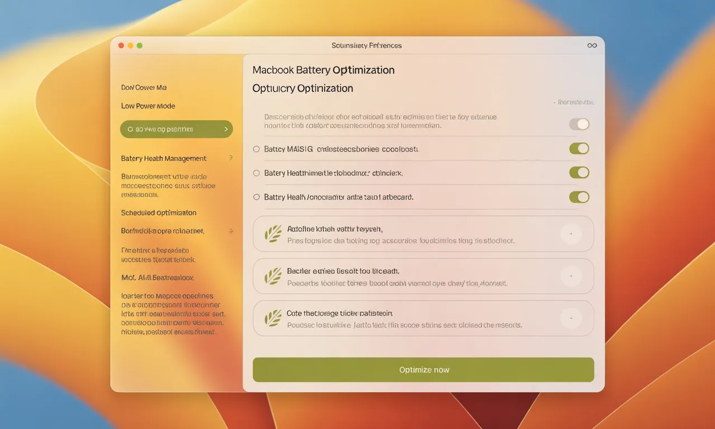This screenshot has width=715, height=429.
Task: Open the Adofine krheh vettiv card
Action: [x=423, y=234]
